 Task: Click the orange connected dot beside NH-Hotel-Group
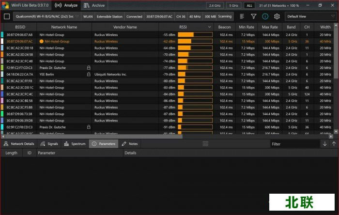click(x=42, y=41)
